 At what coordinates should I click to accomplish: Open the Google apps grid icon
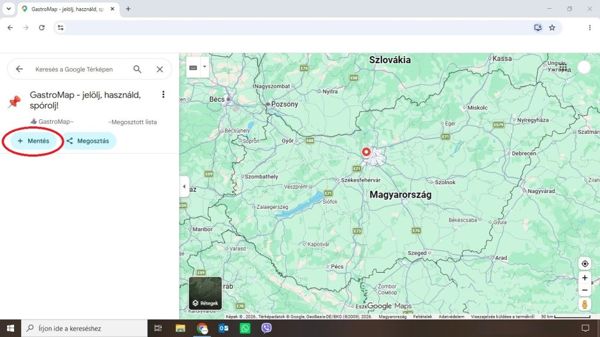tap(562, 67)
